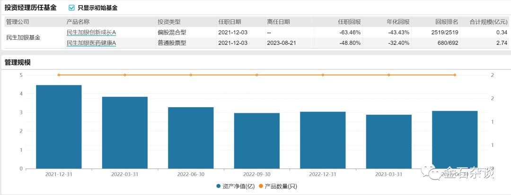Click the -32.40% annualized return value
The image size is (511, 195).
coord(399,43)
